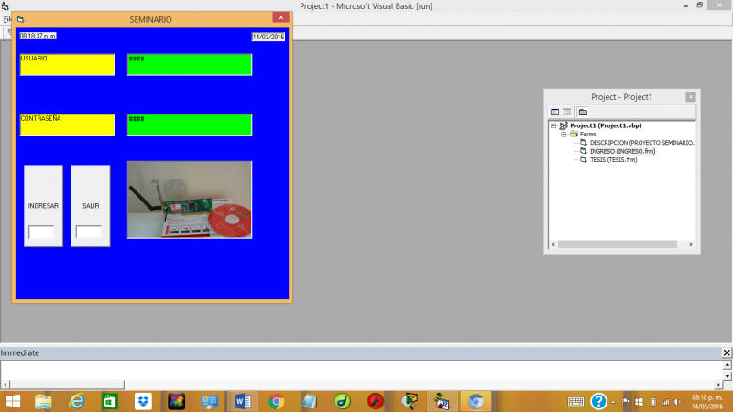733x412 pixels.
Task: Click the Immediate window text area
Action: (x=361, y=371)
